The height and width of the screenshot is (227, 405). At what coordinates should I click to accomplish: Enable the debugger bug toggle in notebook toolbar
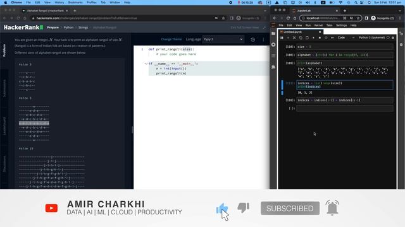(393, 38)
